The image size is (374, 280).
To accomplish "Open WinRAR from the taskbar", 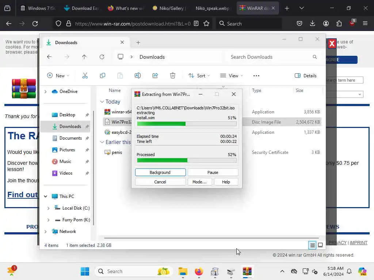I will (247, 271).
